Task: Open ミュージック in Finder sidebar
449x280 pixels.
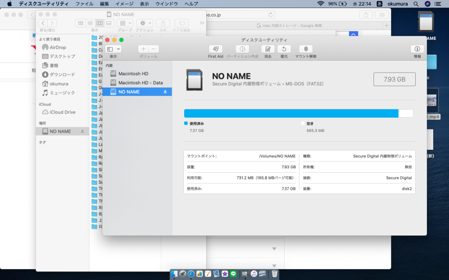Action: point(58,93)
